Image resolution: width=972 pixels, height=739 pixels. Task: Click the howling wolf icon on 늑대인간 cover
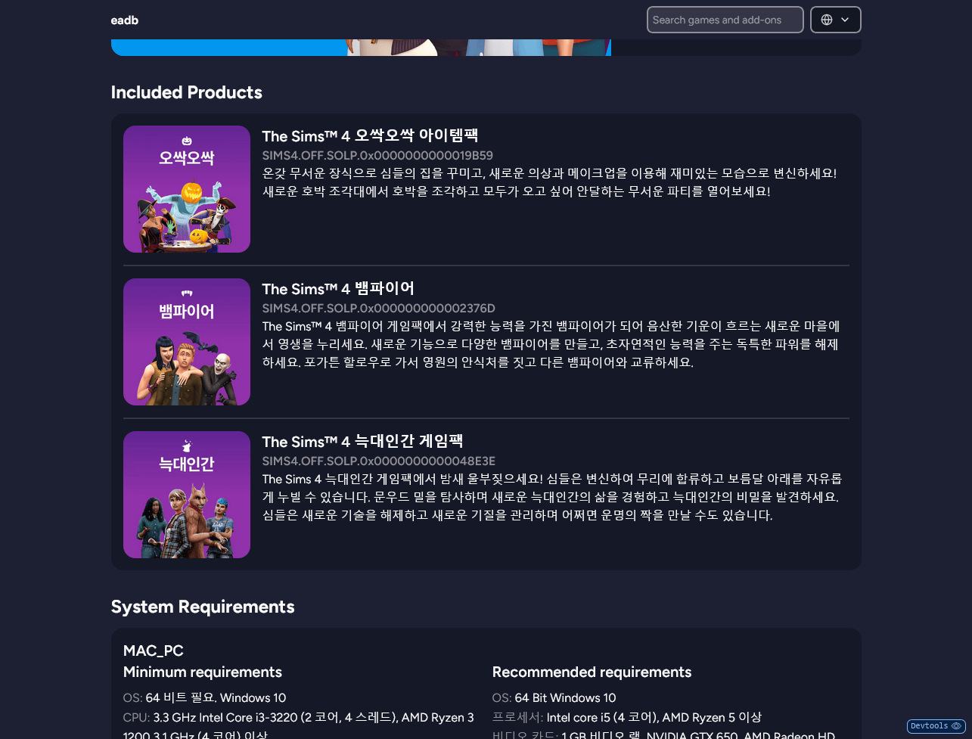[187, 446]
